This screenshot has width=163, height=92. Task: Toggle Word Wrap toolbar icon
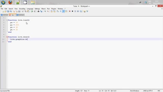58,11
